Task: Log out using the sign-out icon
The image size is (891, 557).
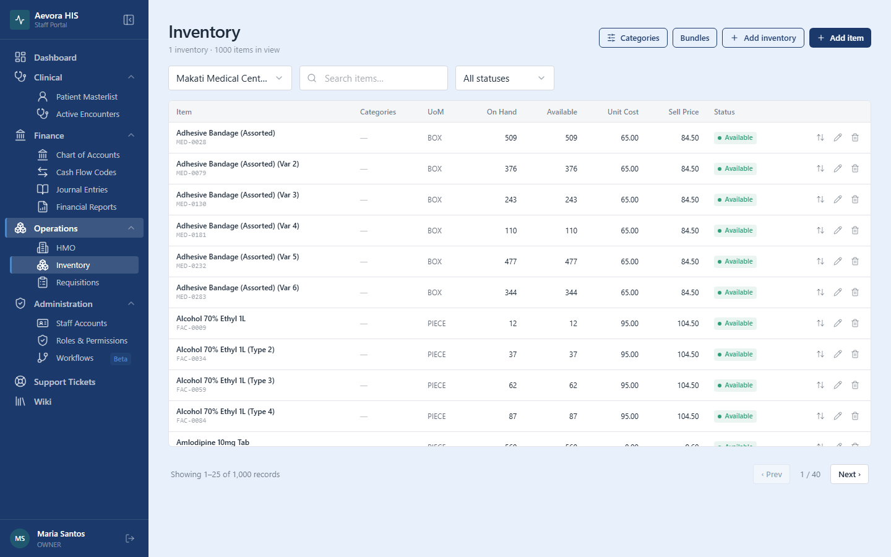Action: tap(130, 538)
